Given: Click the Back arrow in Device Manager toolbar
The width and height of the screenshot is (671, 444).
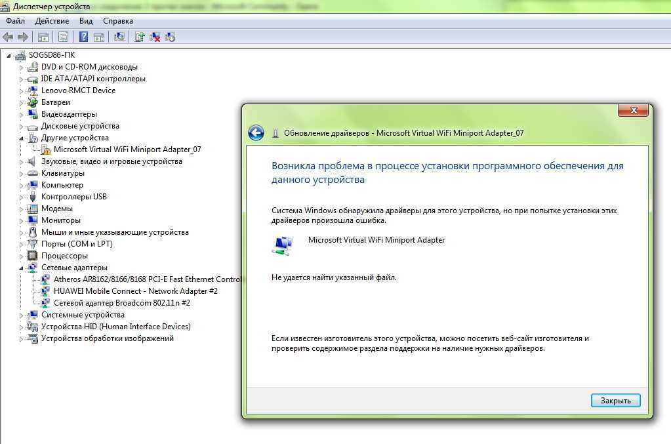Looking at the screenshot, I should (8, 37).
